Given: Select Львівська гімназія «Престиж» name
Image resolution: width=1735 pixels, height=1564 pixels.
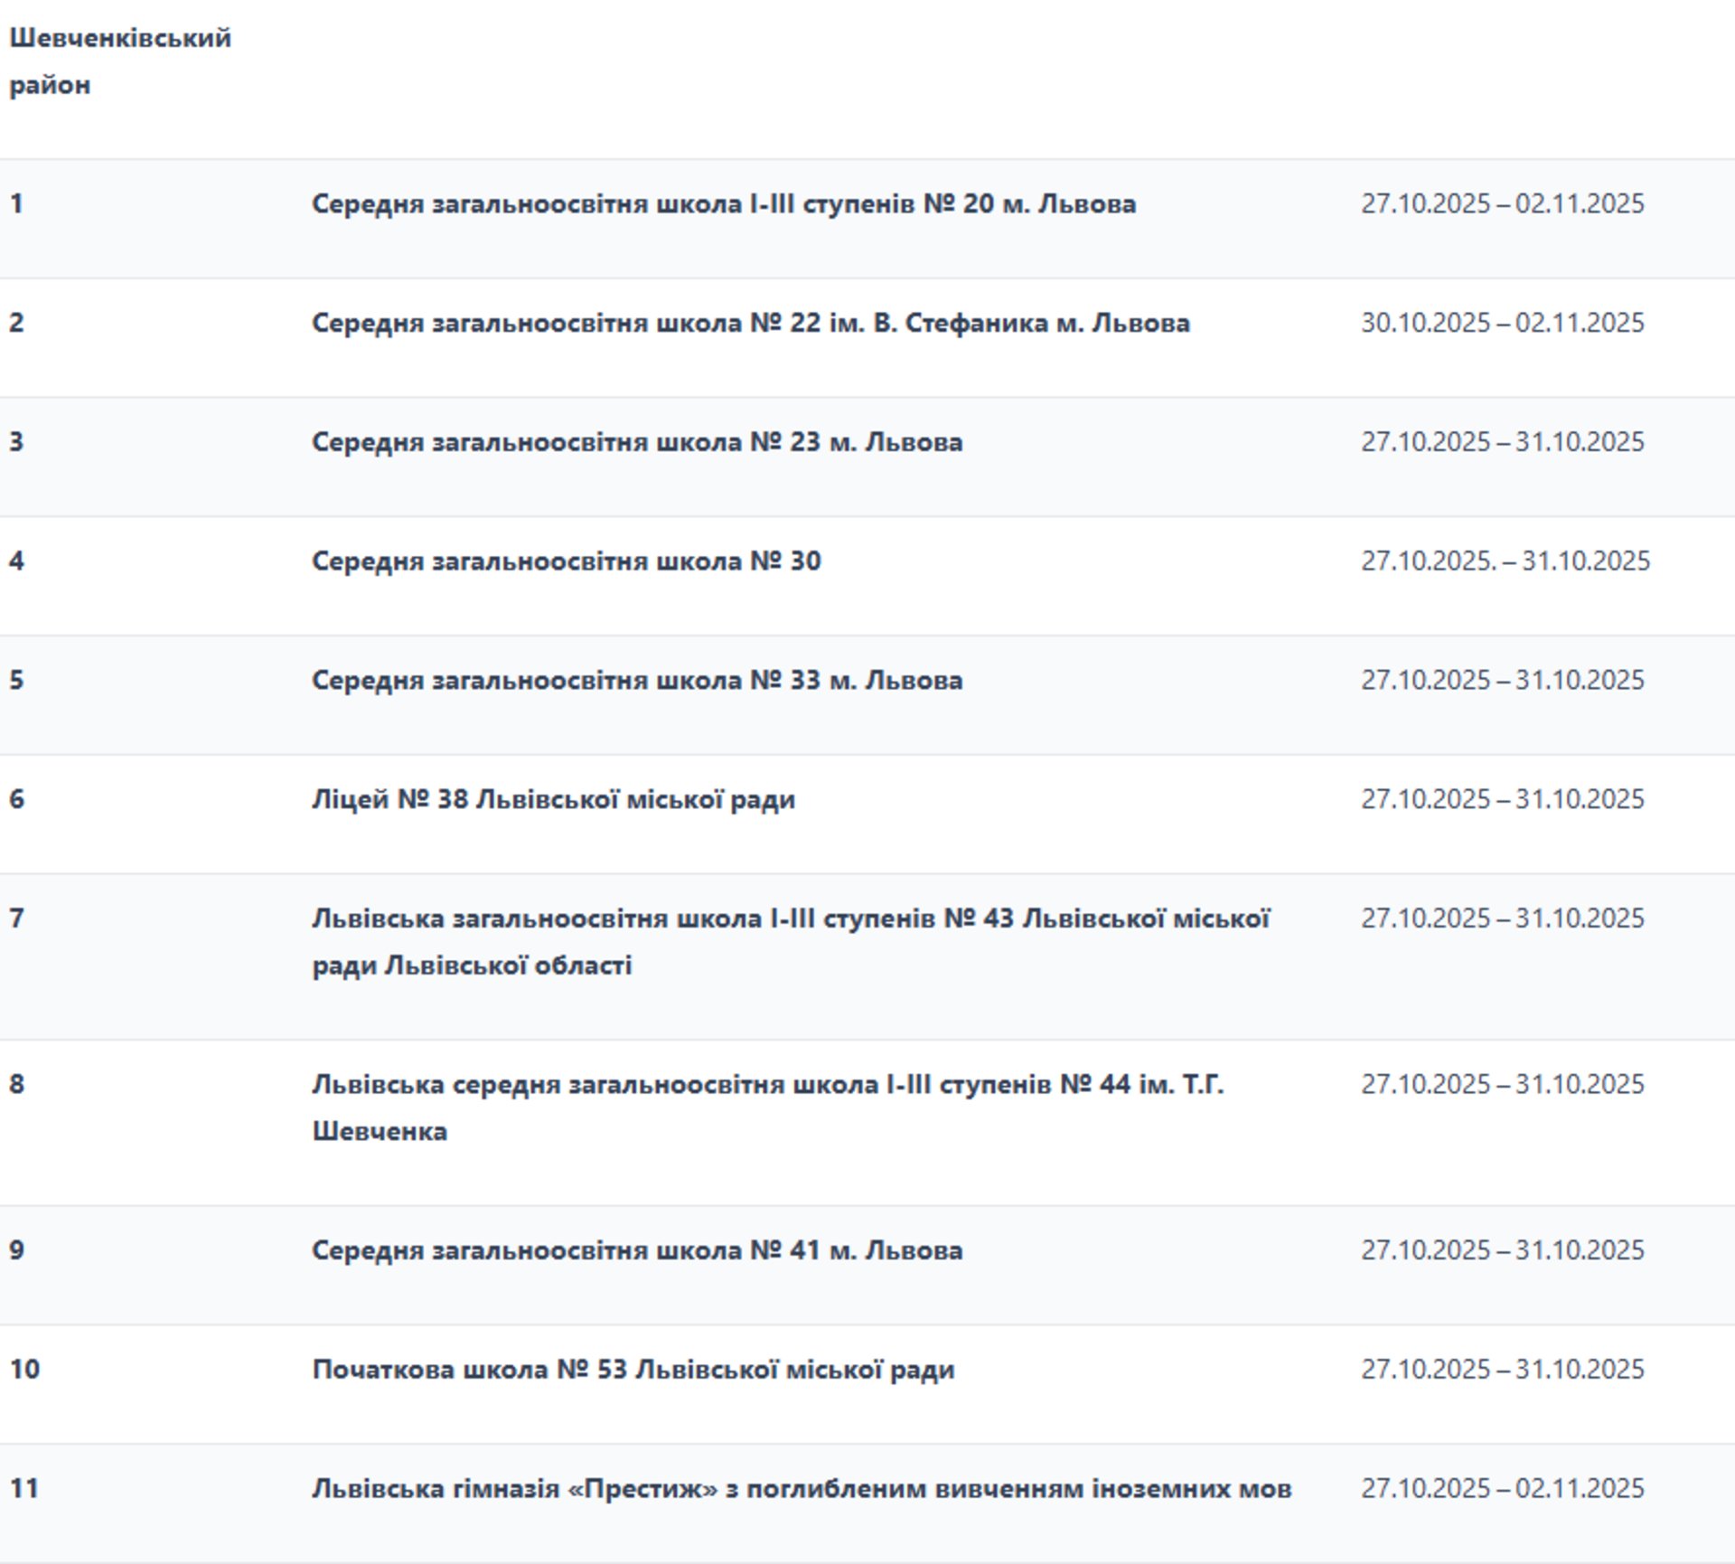Looking at the screenshot, I should tap(801, 1489).
